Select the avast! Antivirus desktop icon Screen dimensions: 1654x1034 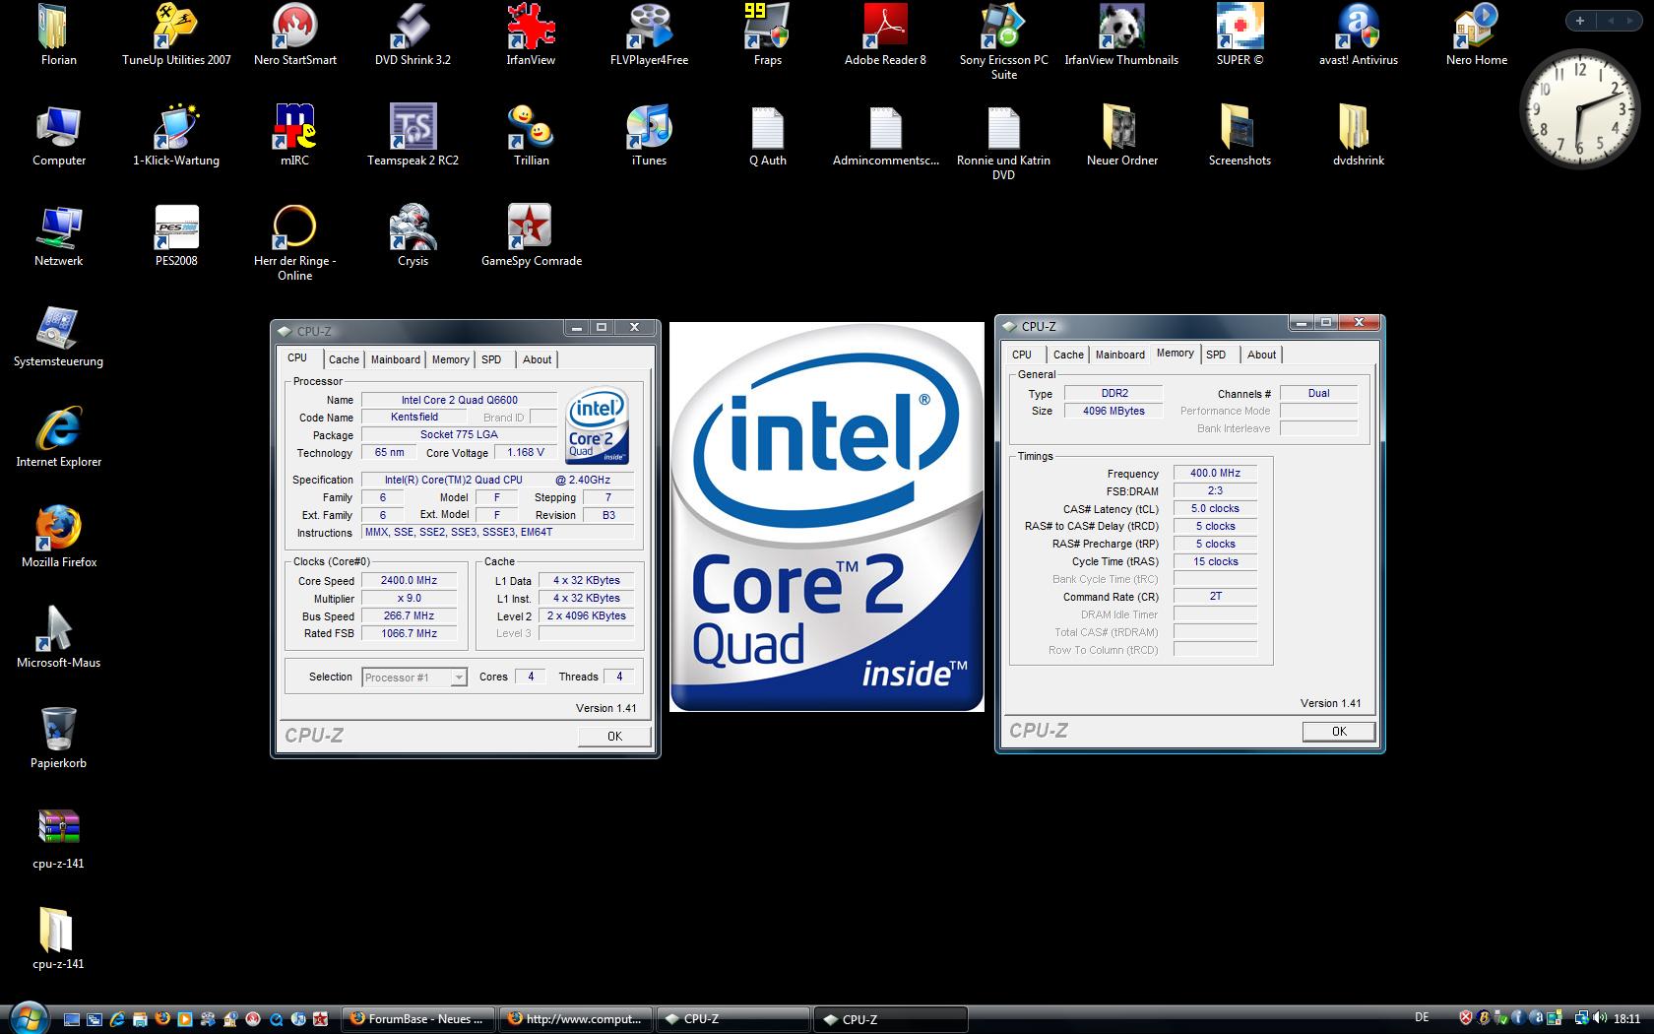coord(1358,35)
